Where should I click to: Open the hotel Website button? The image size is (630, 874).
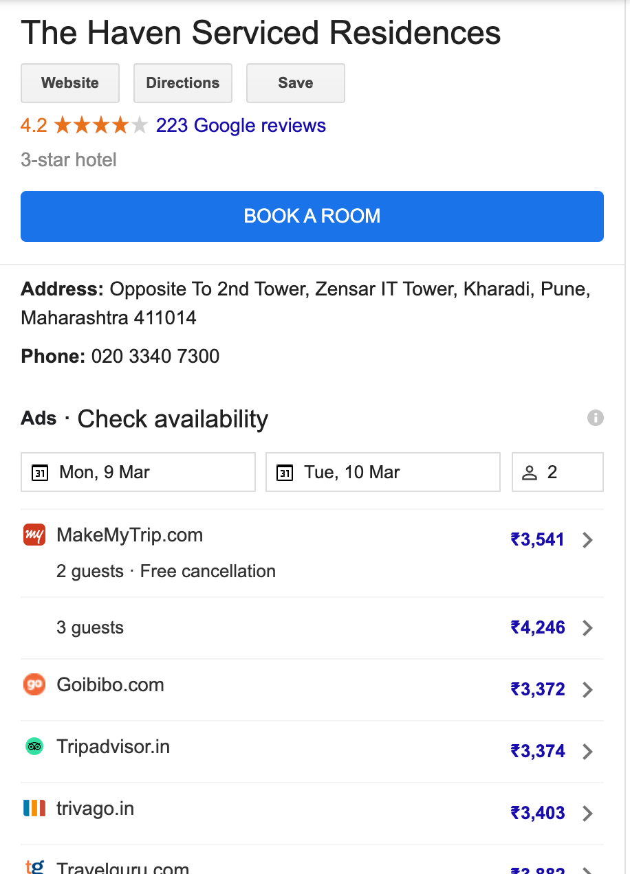click(x=70, y=83)
